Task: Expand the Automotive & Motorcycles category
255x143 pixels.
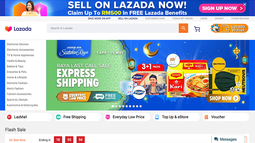Action: (x=22, y=105)
